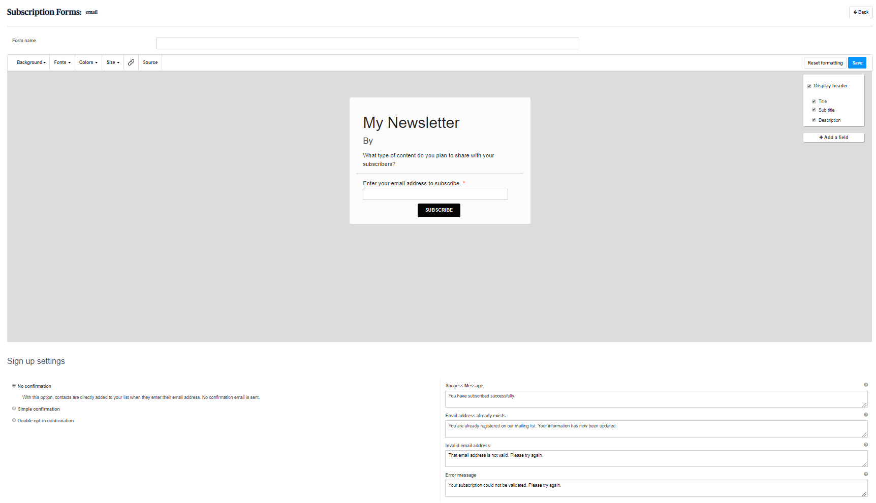Open the Background dropdown
The image size is (876, 503).
[31, 62]
